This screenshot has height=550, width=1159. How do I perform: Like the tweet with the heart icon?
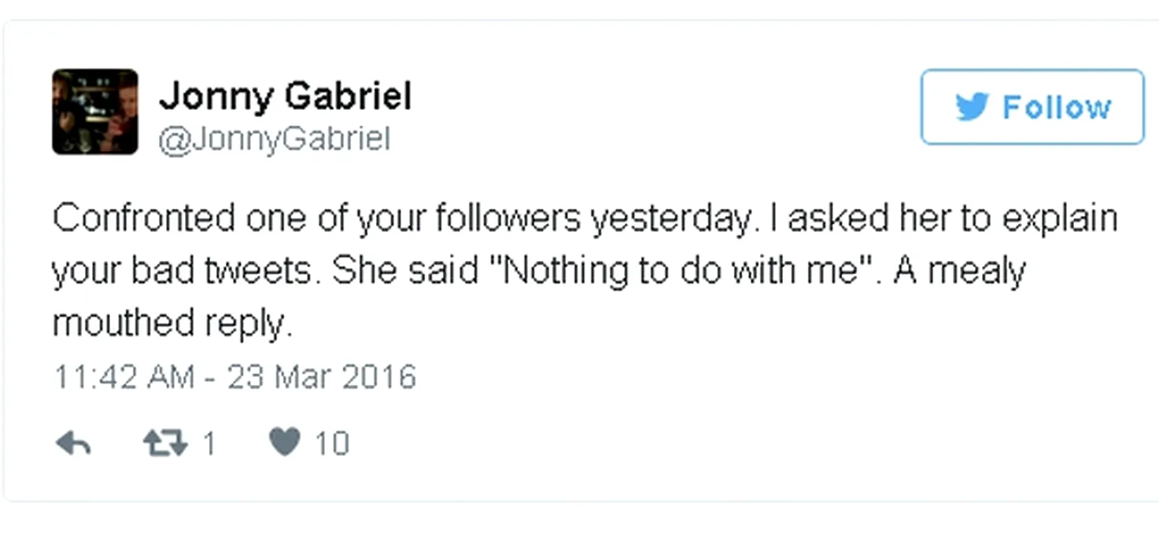click(285, 443)
